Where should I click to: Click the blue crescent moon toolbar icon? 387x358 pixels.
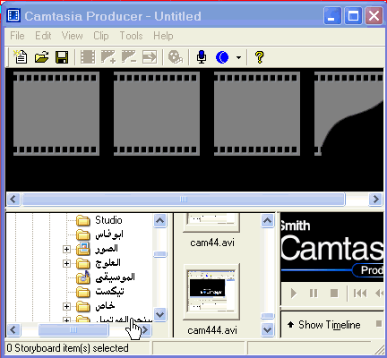pos(222,56)
